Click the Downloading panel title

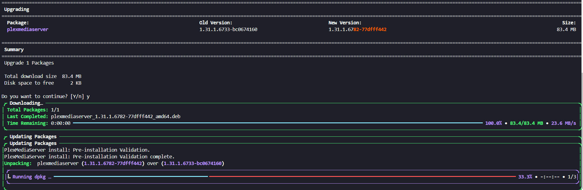26,103
